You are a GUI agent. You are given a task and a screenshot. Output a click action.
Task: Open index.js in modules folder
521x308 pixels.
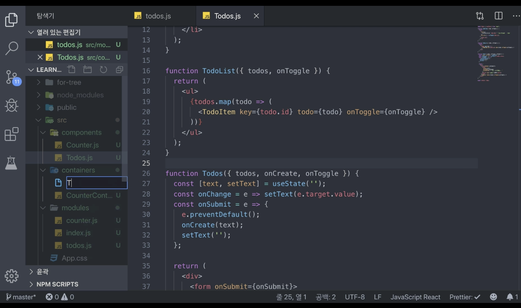pyautogui.click(x=76, y=233)
